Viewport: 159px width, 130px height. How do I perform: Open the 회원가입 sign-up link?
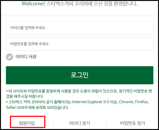[27, 123]
